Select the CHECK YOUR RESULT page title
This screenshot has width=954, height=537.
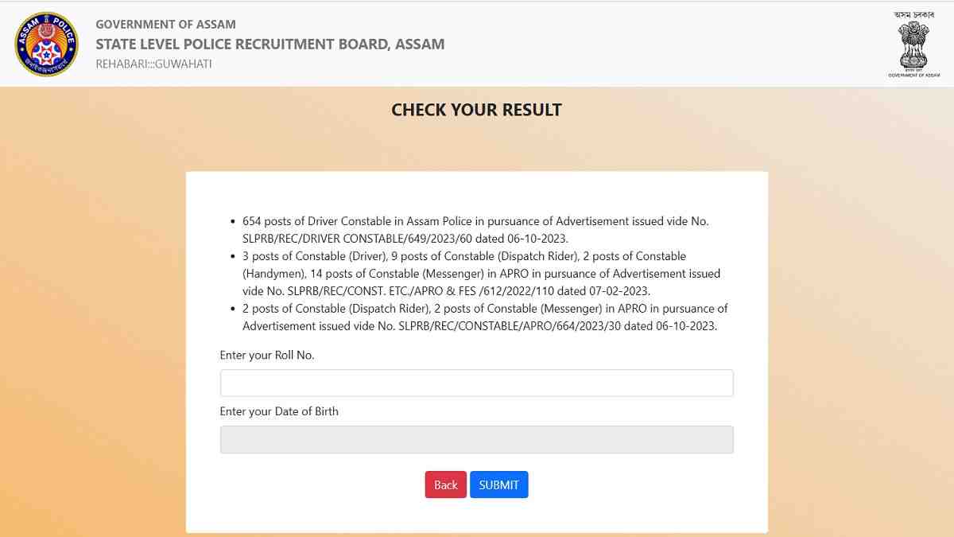point(475,110)
